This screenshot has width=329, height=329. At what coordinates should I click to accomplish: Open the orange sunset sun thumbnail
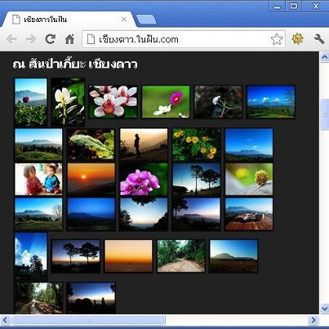tap(91, 179)
